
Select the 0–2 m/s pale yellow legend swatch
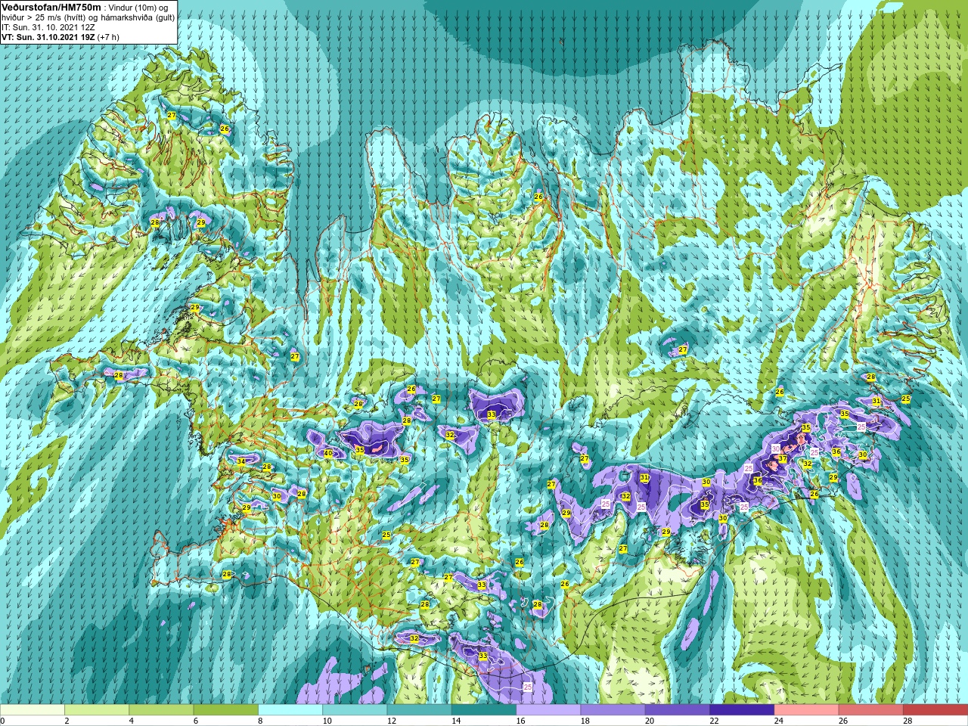[x=33, y=710]
